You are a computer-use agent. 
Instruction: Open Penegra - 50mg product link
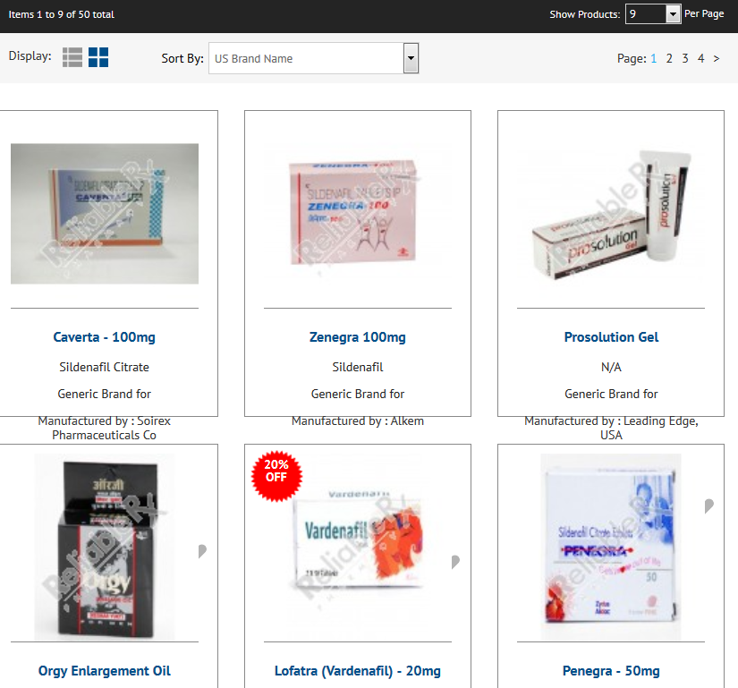click(x=611, y=671)
